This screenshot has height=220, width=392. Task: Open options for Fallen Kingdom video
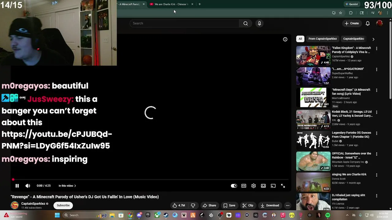[x=377, y=49]
